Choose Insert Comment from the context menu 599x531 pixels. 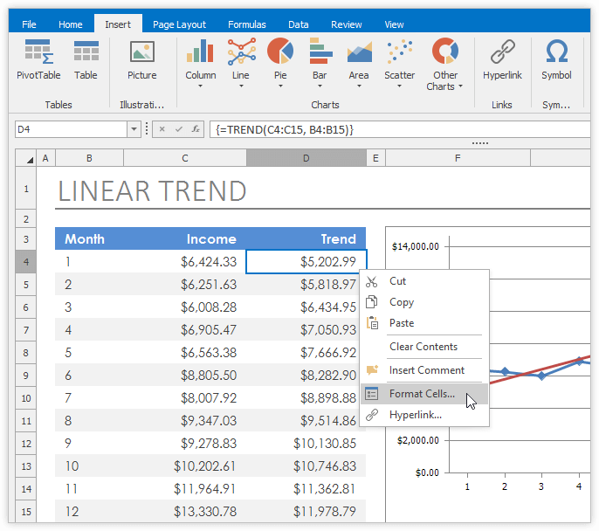426,370
